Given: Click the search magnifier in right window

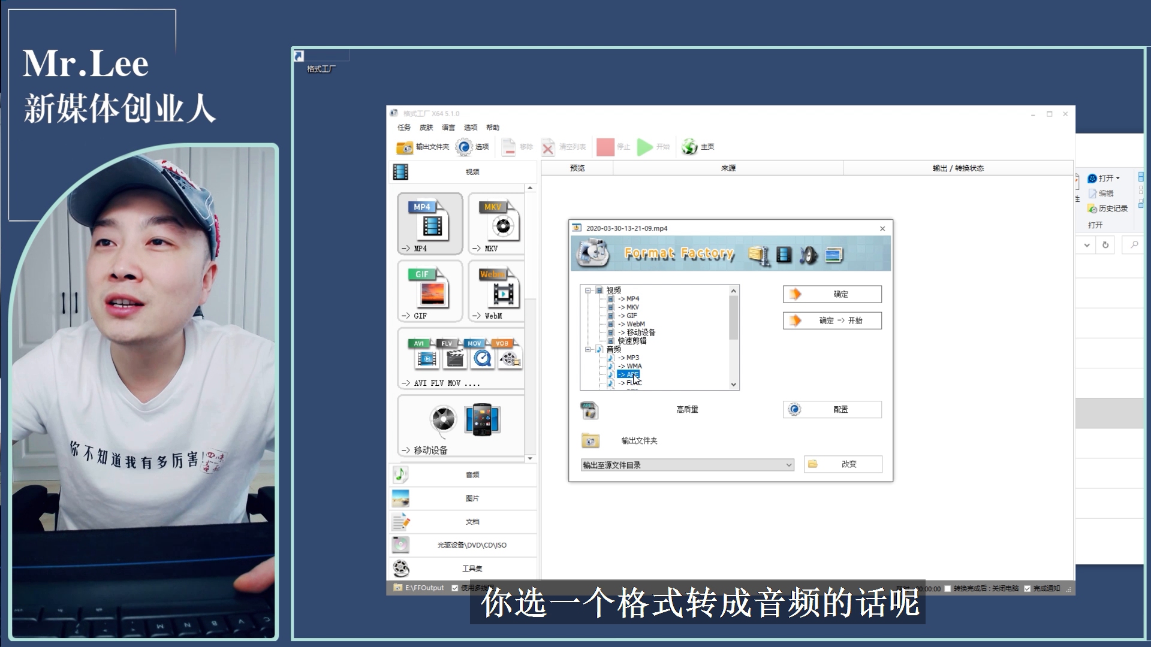Looking at the screenshot, I should pos(1134,245).
